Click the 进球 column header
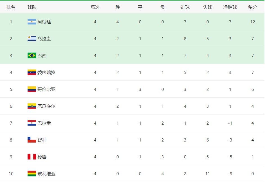Image resolution: width=265 pixels, height=182 pixels. click(x=185, y=7)
